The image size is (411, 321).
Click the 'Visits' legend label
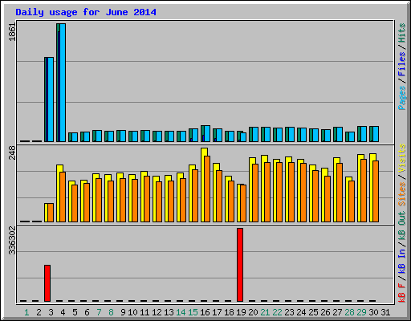[x=402, y=159]
